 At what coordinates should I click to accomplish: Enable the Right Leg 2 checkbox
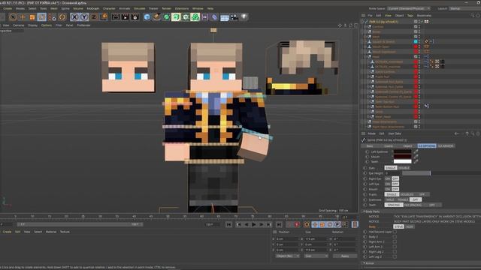click(395, 252)
